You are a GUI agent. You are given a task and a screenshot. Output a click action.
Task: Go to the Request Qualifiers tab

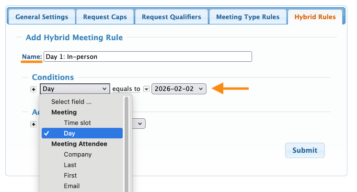tap(172, 17)
